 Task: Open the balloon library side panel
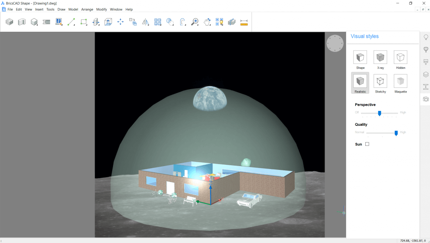tap(426, 50)
